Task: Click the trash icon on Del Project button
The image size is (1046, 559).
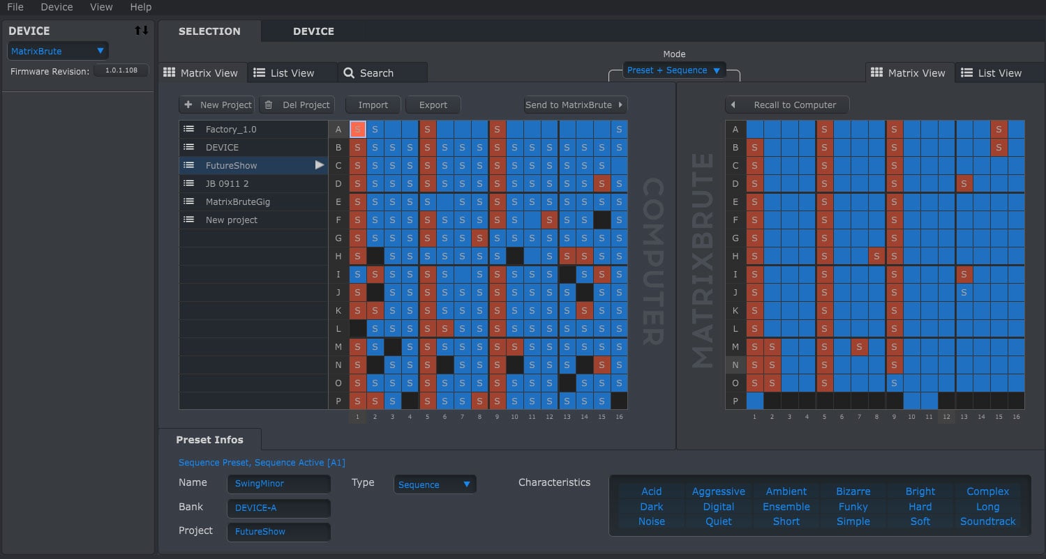Action: point(268,105)
